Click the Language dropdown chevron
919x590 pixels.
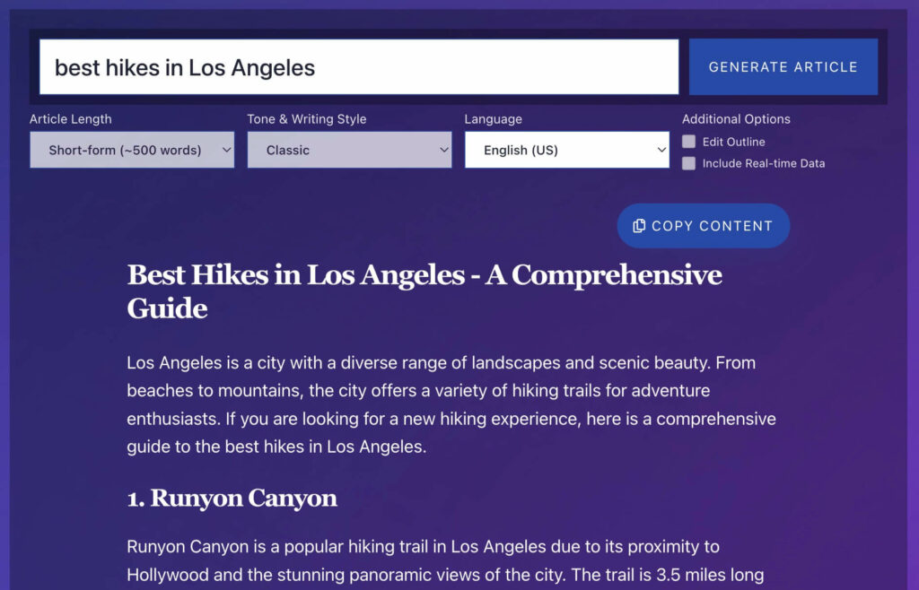point(661,150)
